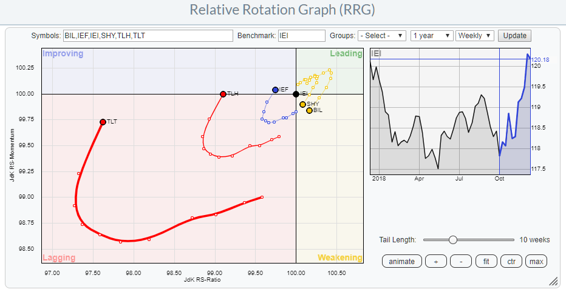Click the Benchmark input field
The width and height of the screenshot is (566, 295).
[301, 36]
